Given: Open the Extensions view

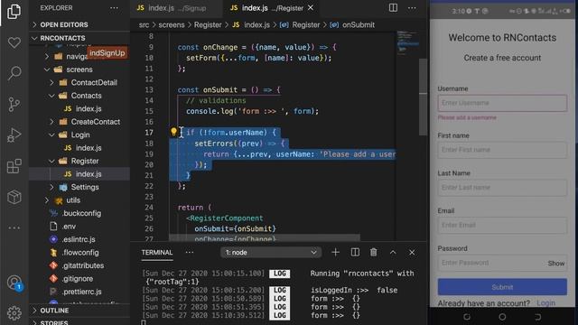Looking at the screenshot, I should point(14,166).
